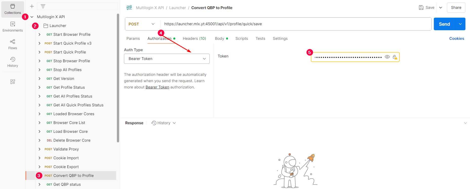
Task: Switch to the Headers (10) tab
Action: tap(194, 39)
